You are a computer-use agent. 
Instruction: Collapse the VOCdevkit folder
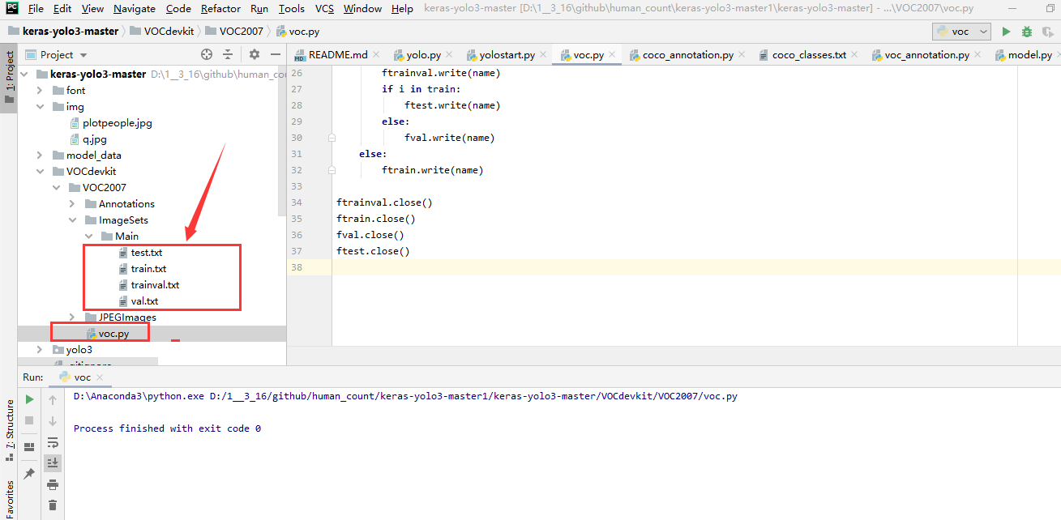coord(40,171)
